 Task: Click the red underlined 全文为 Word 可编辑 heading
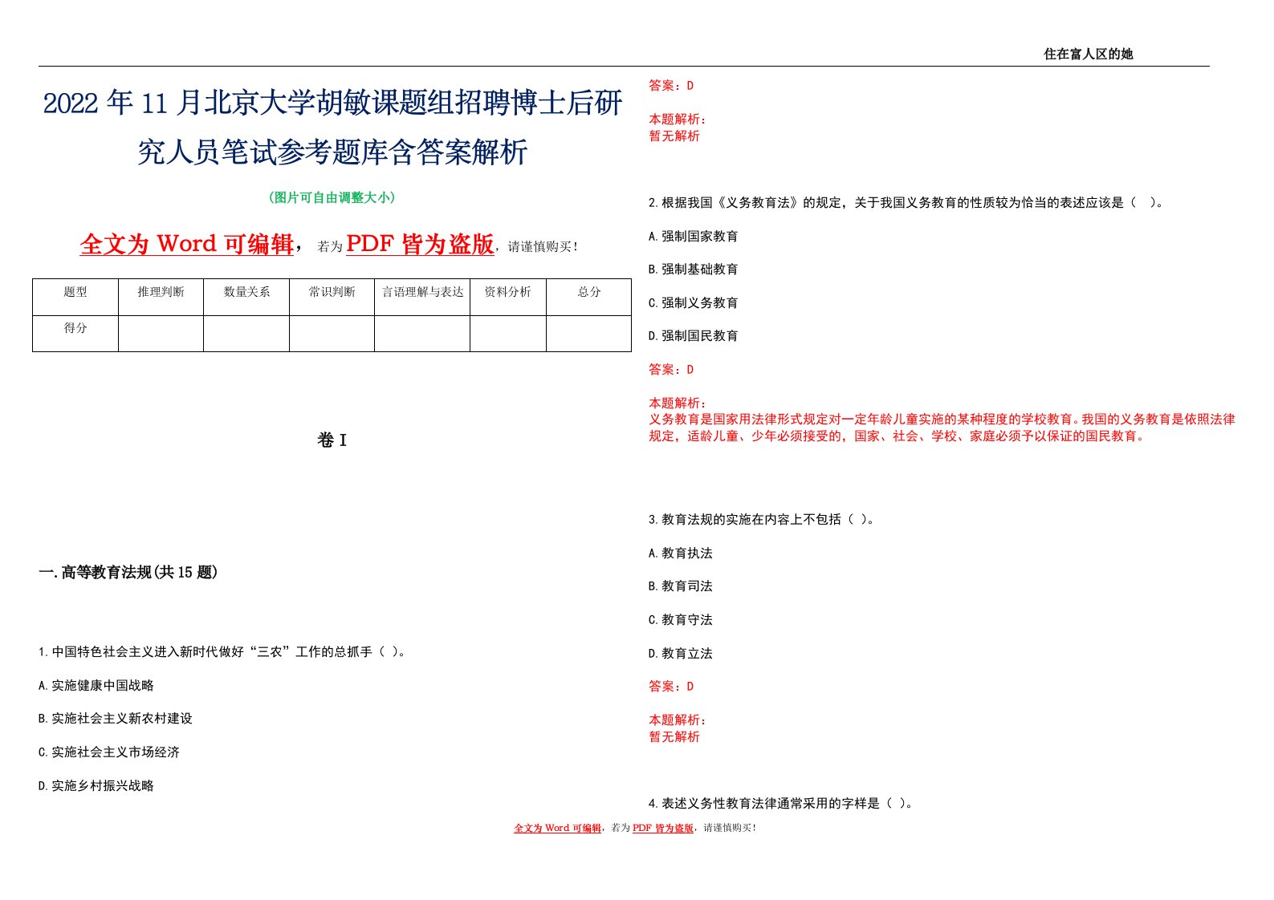click(x=187, y=244)
